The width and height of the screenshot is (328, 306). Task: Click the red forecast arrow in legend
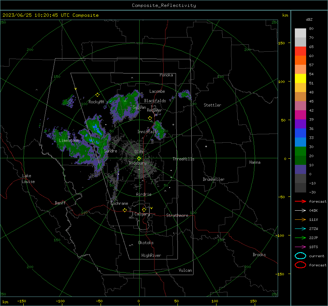[300, 201]
